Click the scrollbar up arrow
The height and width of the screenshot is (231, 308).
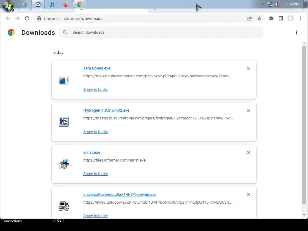point(304,44)
